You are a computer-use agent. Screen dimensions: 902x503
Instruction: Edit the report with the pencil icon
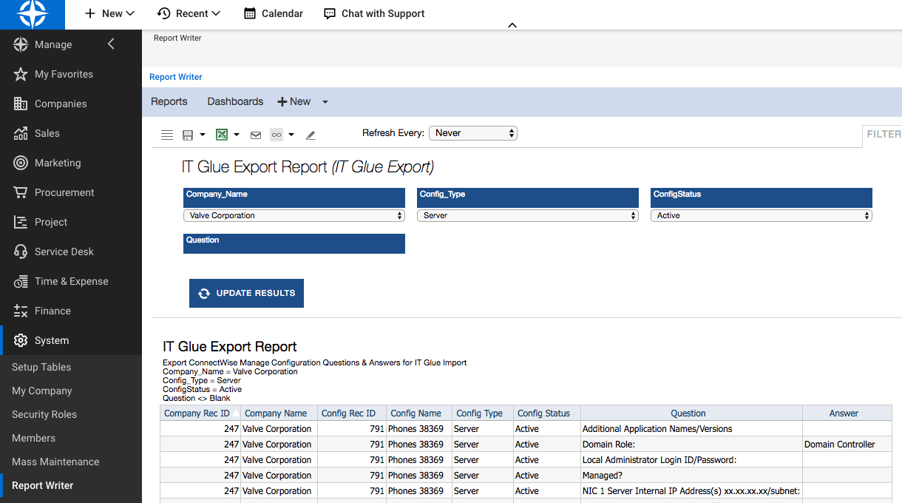click(310, 135)
